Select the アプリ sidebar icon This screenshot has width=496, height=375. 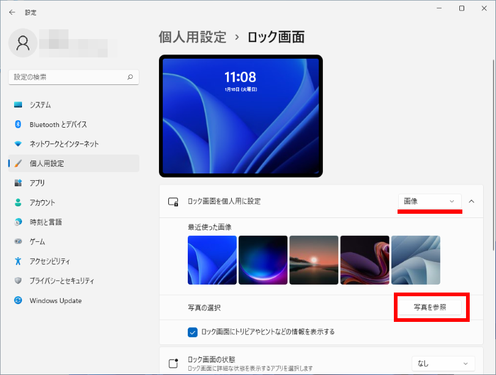click(18, 183)
